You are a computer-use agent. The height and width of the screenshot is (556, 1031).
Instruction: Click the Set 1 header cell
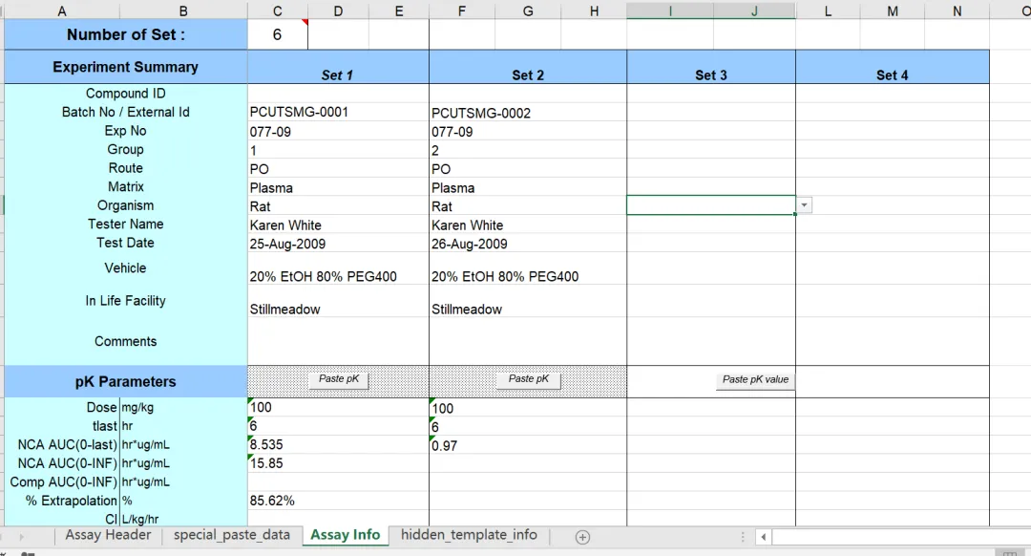click(x=338, y=68)
